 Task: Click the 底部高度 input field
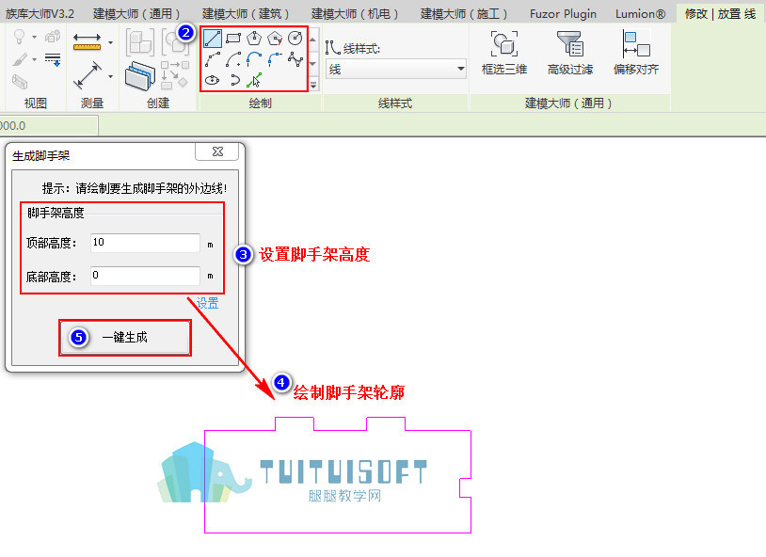[145, 276]
